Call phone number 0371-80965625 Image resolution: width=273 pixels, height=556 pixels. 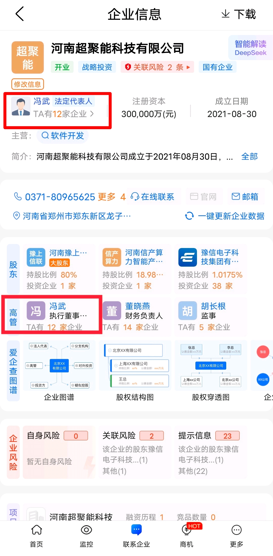pos(60,197)
